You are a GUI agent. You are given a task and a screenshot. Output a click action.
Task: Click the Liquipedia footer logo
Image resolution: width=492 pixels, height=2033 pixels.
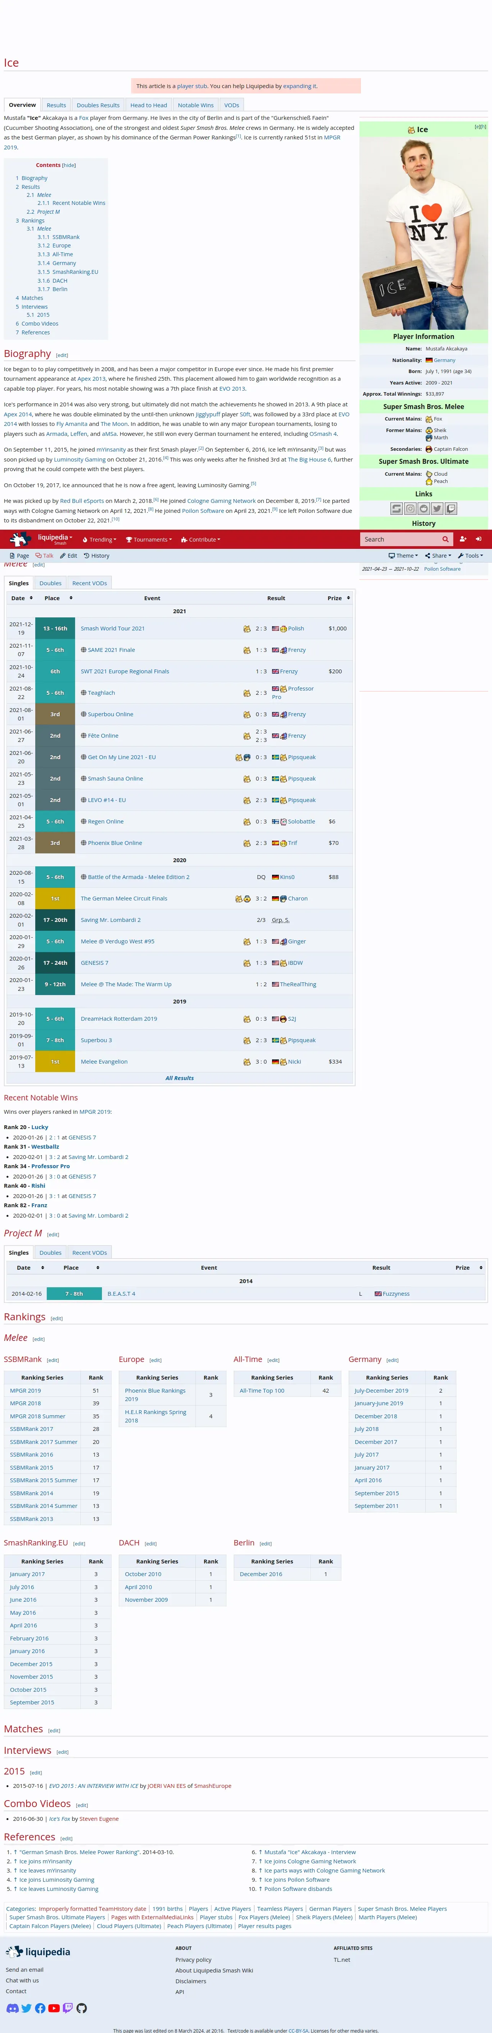click(x=38, y=1952)
